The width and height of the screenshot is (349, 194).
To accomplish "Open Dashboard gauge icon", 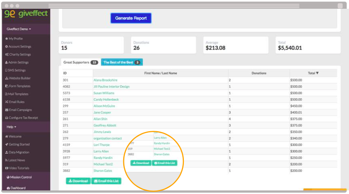I will (8, 188).
